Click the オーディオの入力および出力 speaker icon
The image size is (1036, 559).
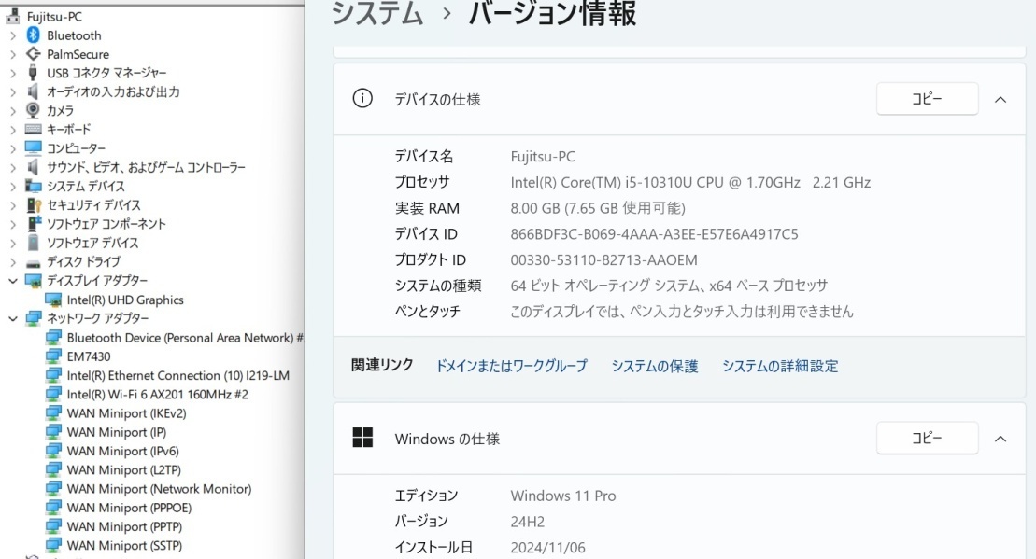(33, 91)
